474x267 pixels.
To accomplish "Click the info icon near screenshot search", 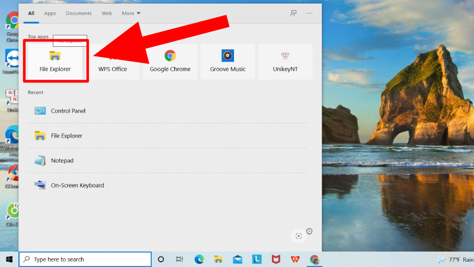I will (309, 231).
